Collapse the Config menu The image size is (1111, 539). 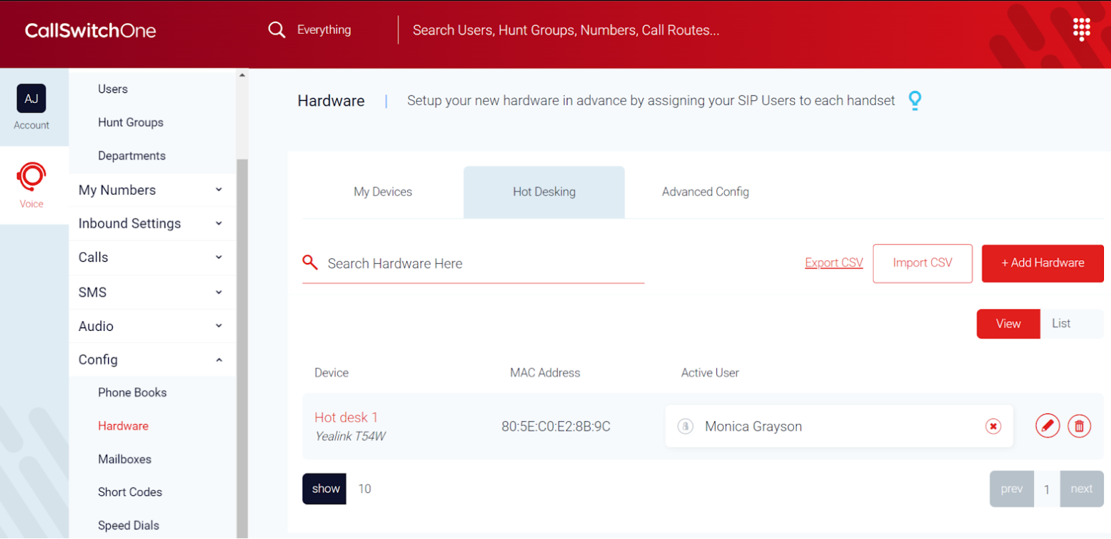pyautogui.click(x=152, y=360)
